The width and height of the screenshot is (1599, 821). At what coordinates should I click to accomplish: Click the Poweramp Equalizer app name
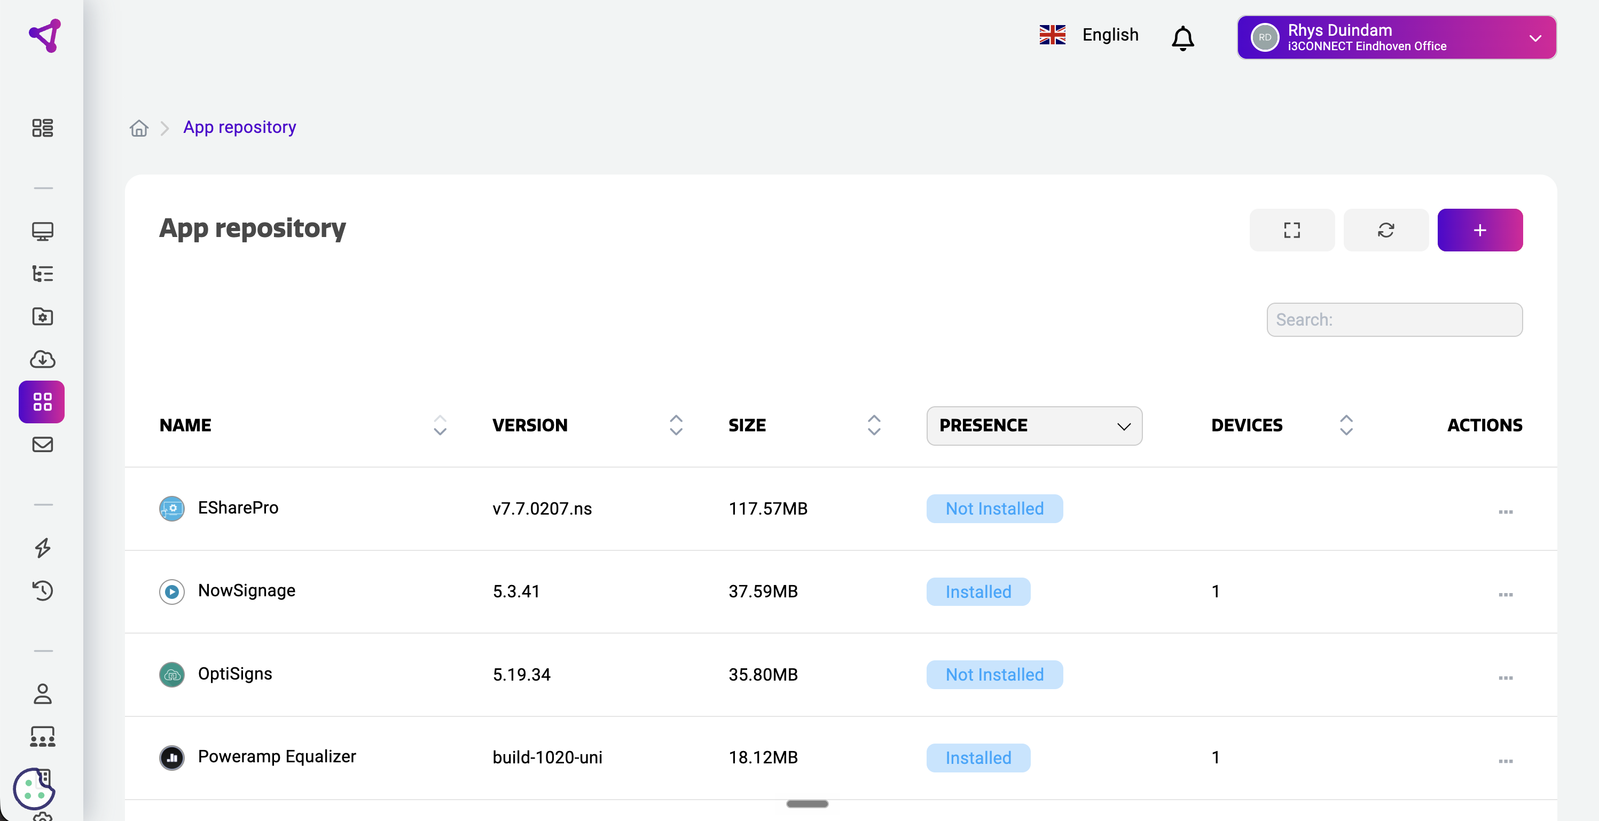277,756
